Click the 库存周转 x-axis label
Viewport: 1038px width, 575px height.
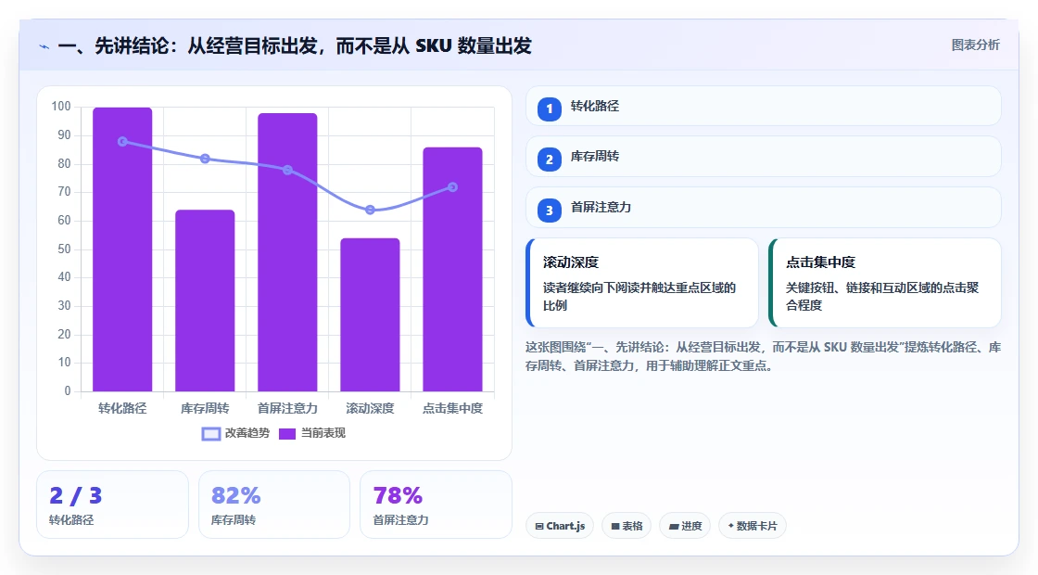(x=205, y=408)
